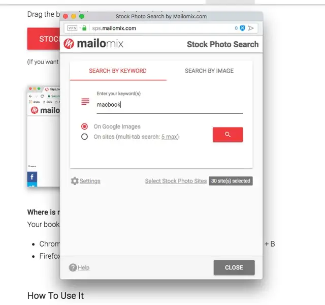Click the 30 site(s) selected badge
Viewport: 325px width, 305px height.
[x=231, y=181]
